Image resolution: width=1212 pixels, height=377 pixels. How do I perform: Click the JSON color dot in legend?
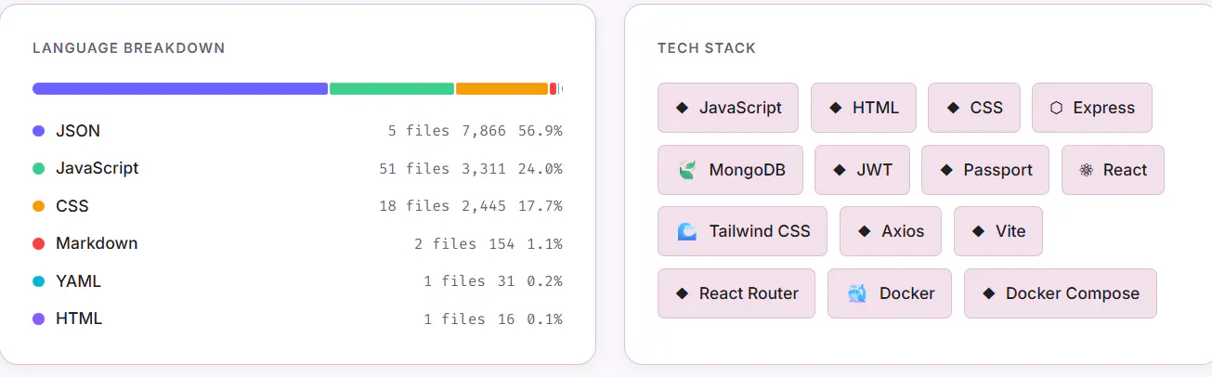pyautogui.click(x=38, y=131)
